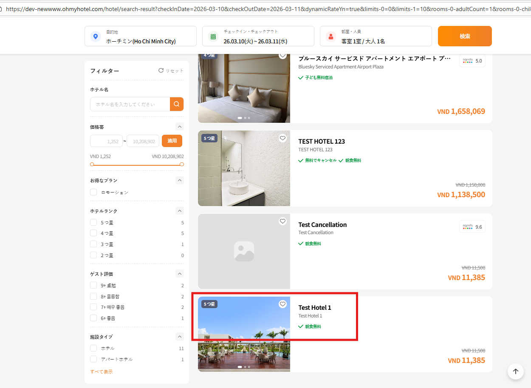Check the 5つ星 hotel rank checkbox
The width and height of the screenshot is (531, 388).
coord(93,222)
